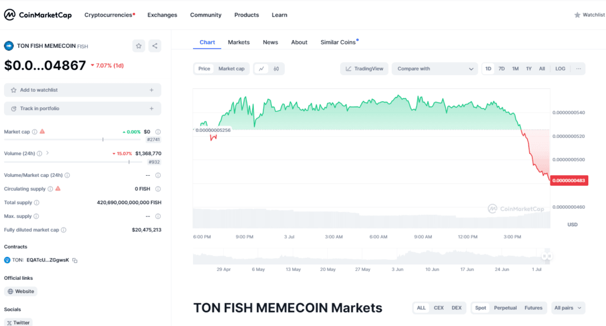Select Spot market type
Image resolution: width=606 pixels, height=326 pixels.
(x=481, y=308)
